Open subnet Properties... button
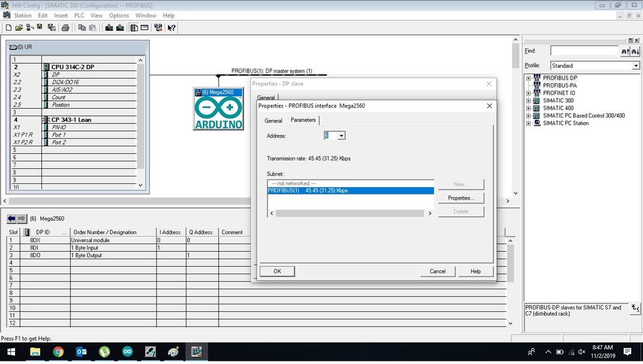This screenshot has width=643, height=364. pos(461,198)
